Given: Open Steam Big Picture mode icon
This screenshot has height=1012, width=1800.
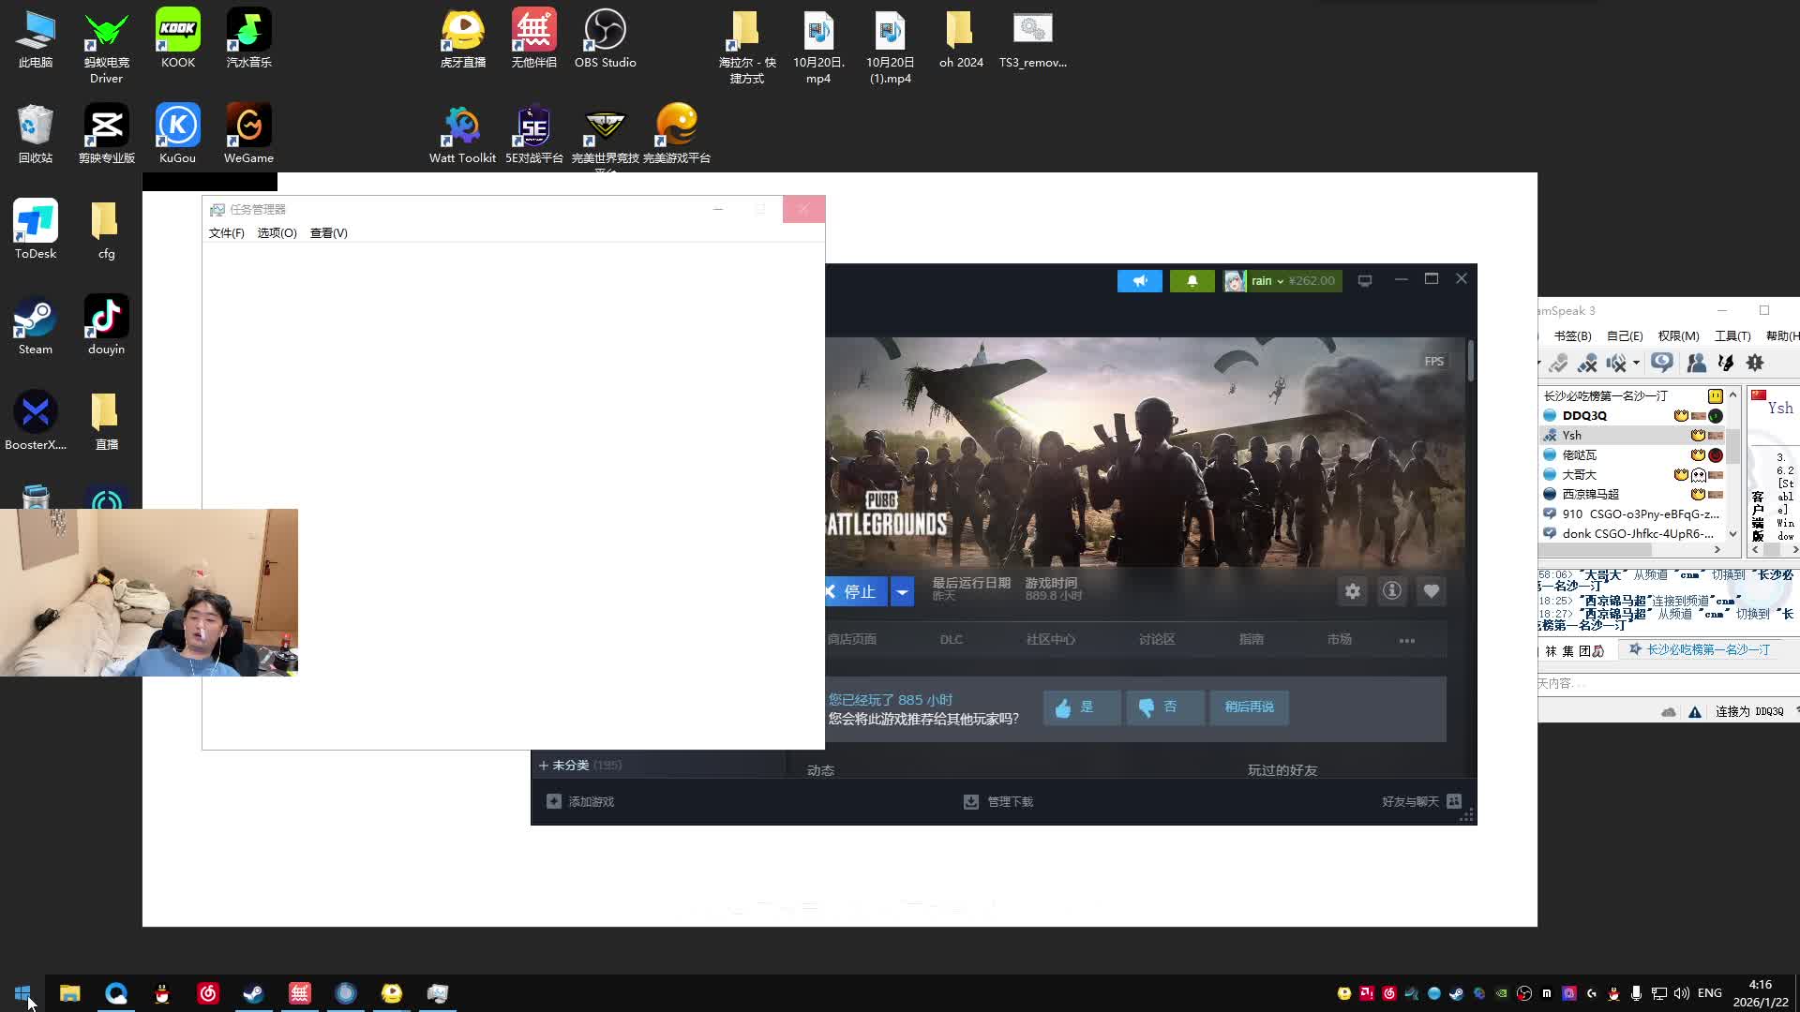Looking at the screenshot, I should pos(1365,281).
